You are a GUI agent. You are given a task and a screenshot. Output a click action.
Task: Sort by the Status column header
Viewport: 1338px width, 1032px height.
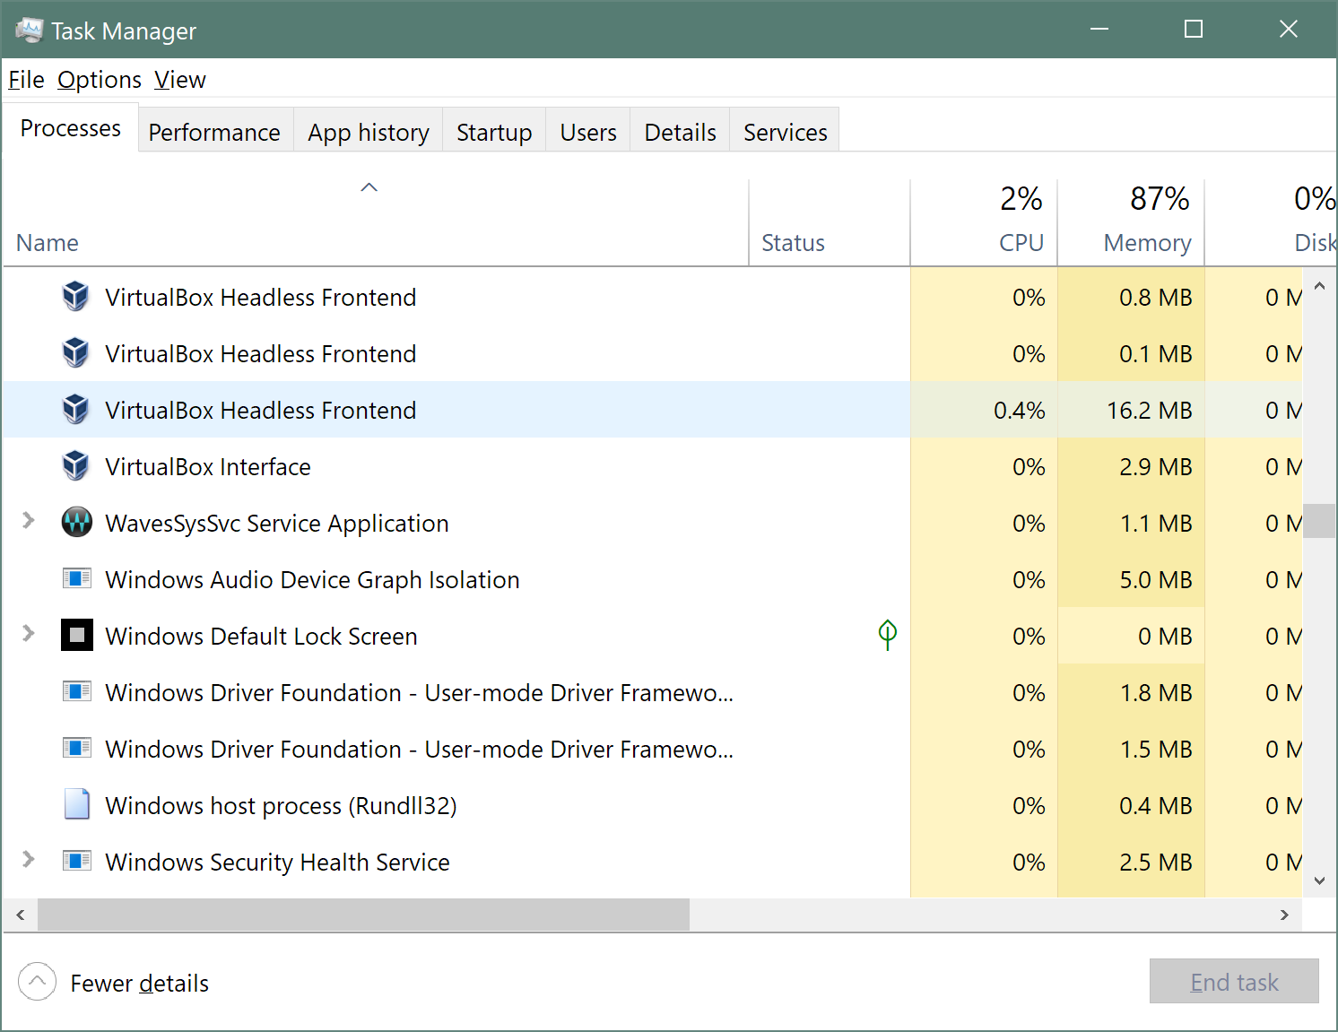click(x=830, y=222)
